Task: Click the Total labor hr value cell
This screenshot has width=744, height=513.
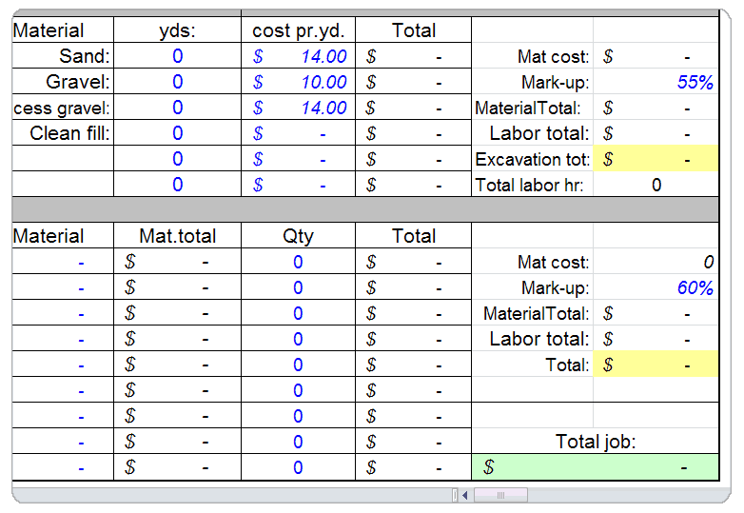Action: (x=656, y=186)
